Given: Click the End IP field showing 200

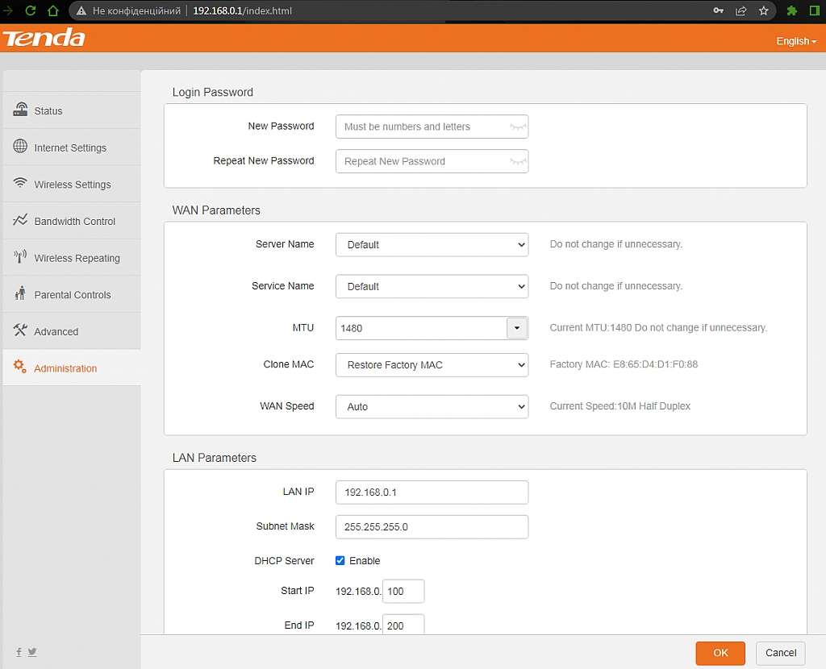Looking at the screenshot, I should pyautogui.click(x=403, y=625).
